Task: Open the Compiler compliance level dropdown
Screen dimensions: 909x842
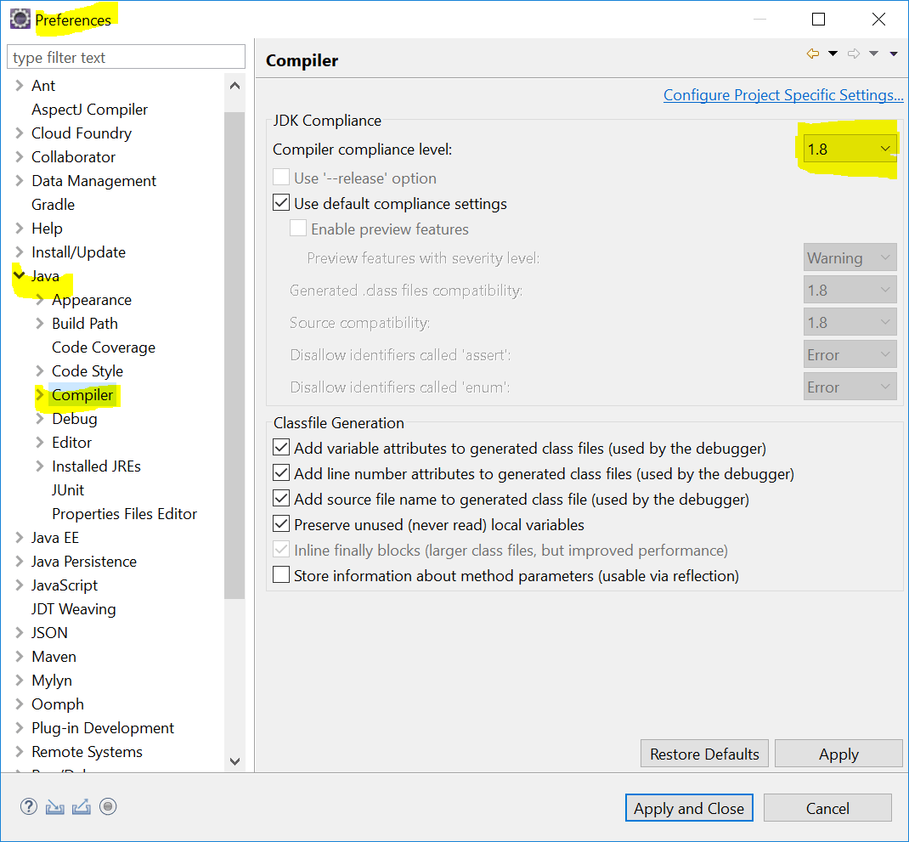Action: (886, 147)
